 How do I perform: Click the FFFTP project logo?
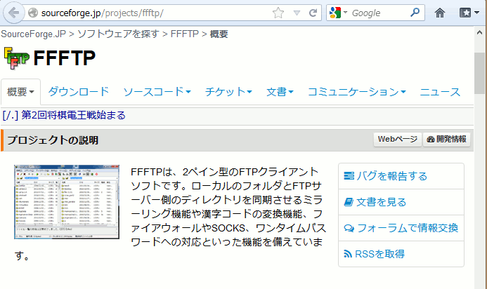pos(16,58)
